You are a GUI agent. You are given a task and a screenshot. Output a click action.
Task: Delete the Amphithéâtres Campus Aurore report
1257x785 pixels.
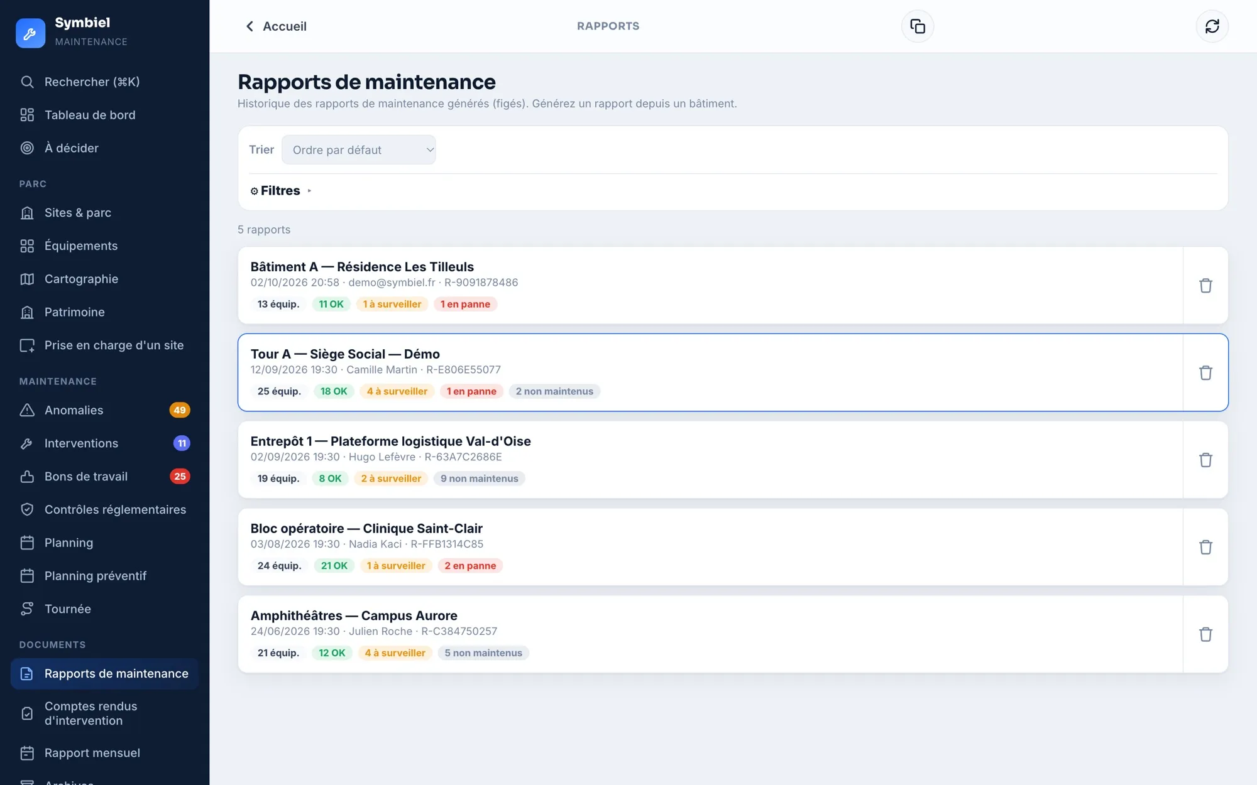click(1205, 635)
